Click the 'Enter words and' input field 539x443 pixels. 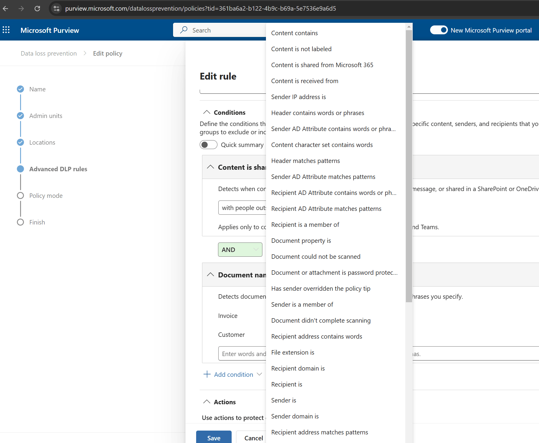(242, 354)
